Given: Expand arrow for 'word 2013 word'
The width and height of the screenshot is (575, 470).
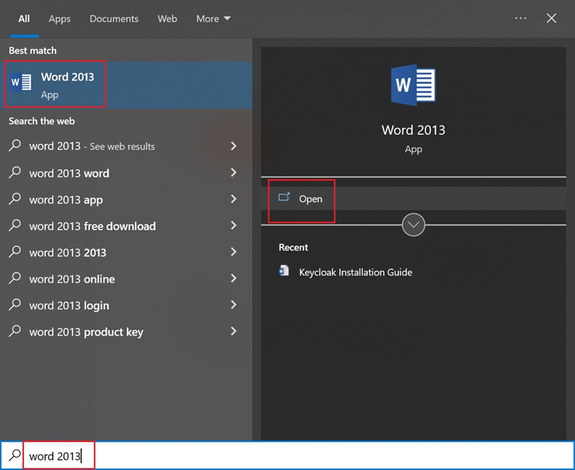Looking at the screenshot, I should [234, 172].
